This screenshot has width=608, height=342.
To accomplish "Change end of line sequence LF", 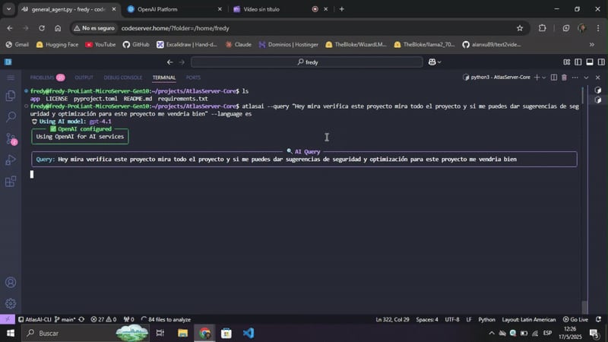I will 469,319.
